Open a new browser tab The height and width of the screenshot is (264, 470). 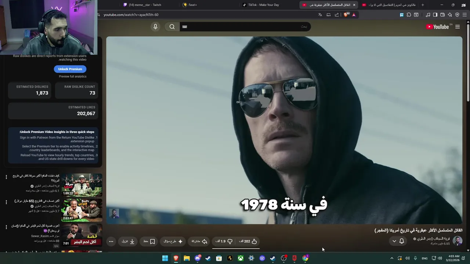pos(423,5)
